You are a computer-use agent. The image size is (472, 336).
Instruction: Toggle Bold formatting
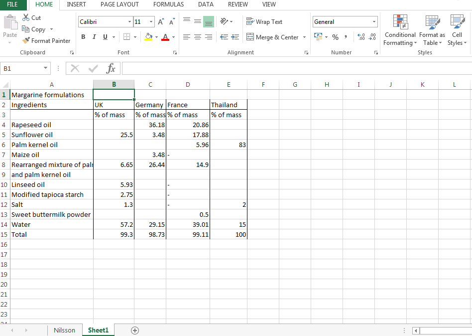(x=83, y=37)
